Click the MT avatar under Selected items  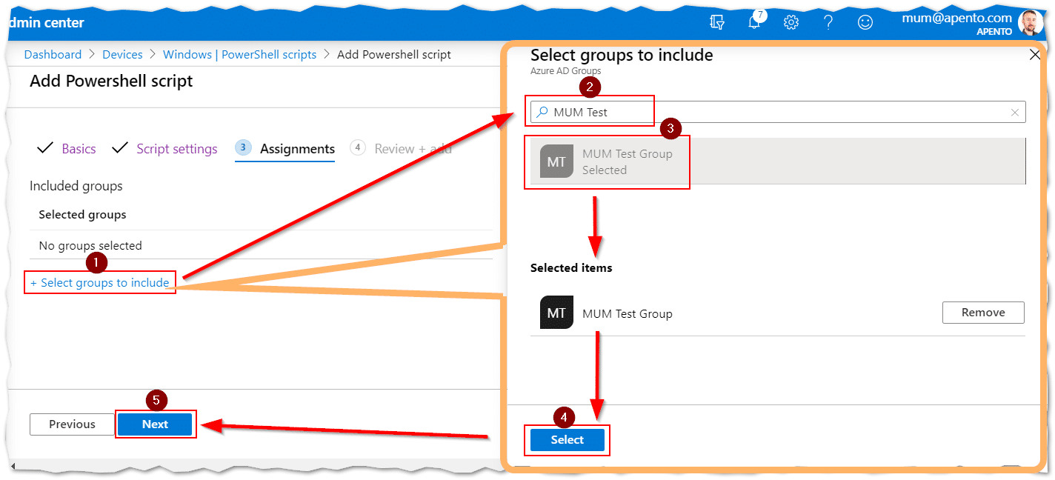[556, 312]
